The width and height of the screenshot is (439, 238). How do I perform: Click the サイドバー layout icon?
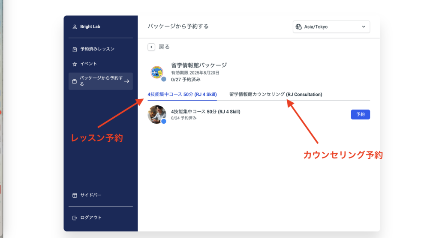75,195
